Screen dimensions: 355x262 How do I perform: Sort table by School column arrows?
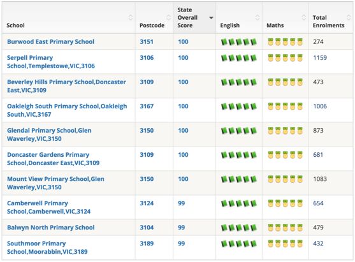pyautogui.click(x=131, y=17)
